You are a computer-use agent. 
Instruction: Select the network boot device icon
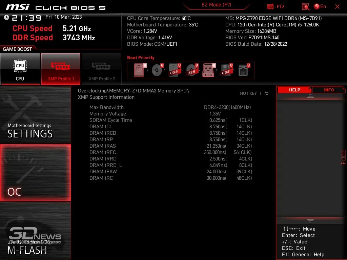coord(244,70)
